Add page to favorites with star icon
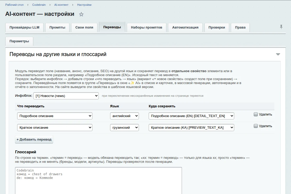 (81, 14)
